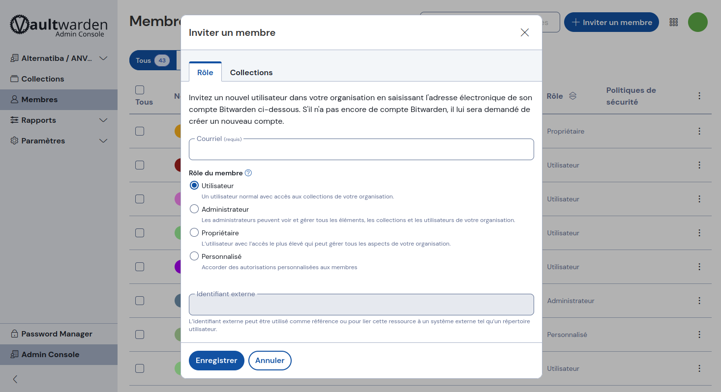Click the help icon next to Rôle du membre

(x=248, y=172)
